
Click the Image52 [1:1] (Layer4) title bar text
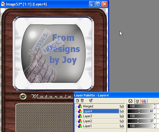coord(26,4)
